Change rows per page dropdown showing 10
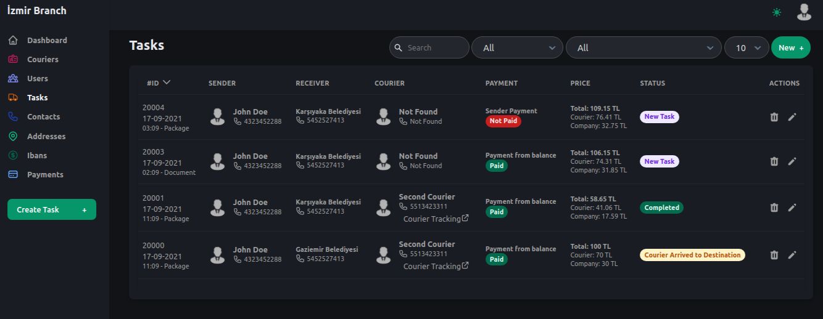The width and height of the screenshot is (823, 319). pyautogui.click(x=746, y=48)
